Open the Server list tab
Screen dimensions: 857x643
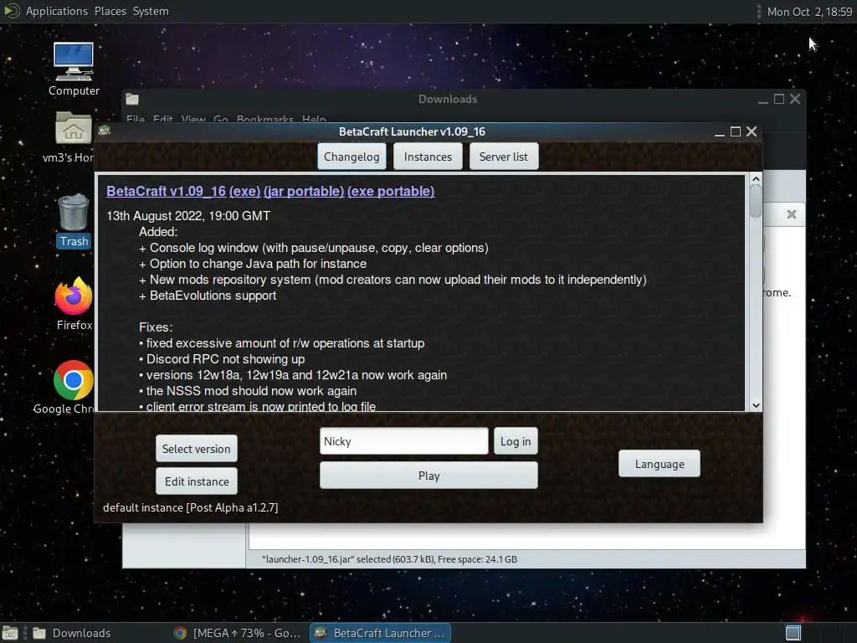click(503, 157)
